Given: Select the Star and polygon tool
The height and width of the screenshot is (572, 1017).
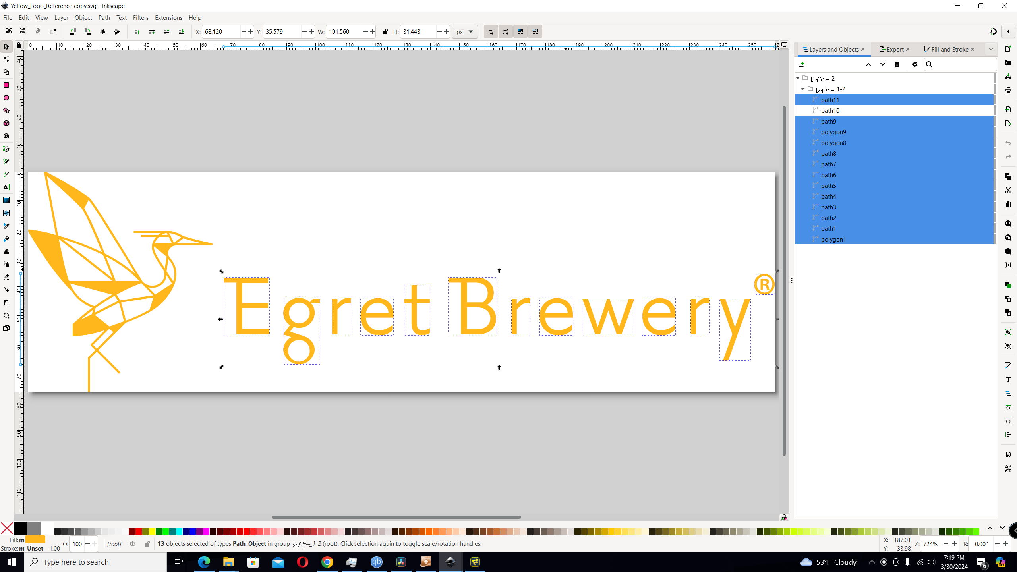Looking at the screenshot, I should (x=6, y=110).
